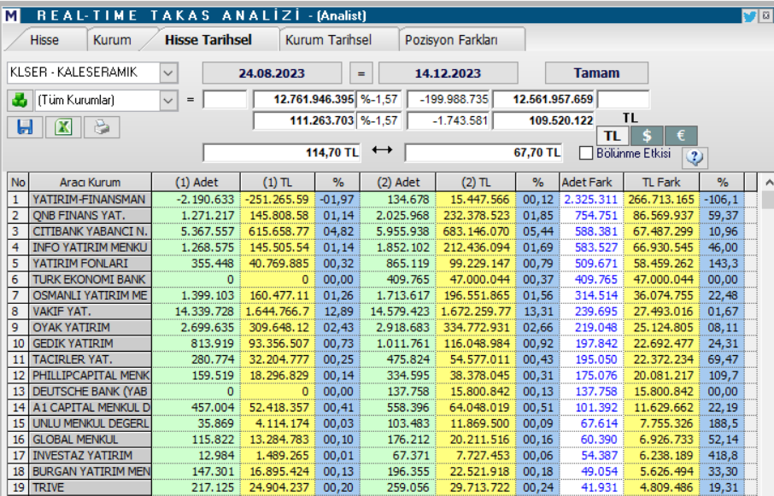Open the Twitter bird icon in title bar
Image resolution: width=774 pixels, height=496 pixels.
(749, 15)
